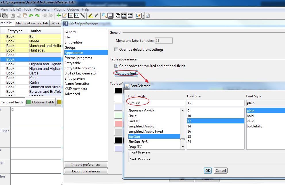
Task: Add new BibTeX entry with green plus
Action: coord(59,15)
